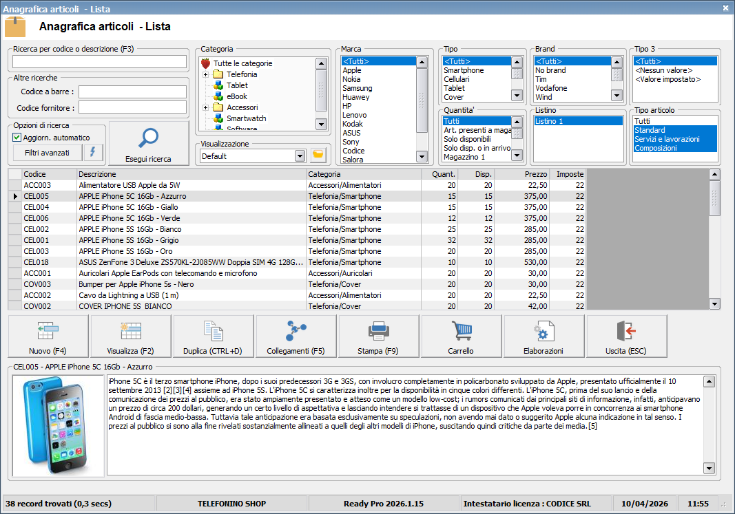The width and height of the screenshot is (735, 514).
Task: Open Visualizza (F2) for selected article
Action: pyautogui.click(x=131, y=336)
